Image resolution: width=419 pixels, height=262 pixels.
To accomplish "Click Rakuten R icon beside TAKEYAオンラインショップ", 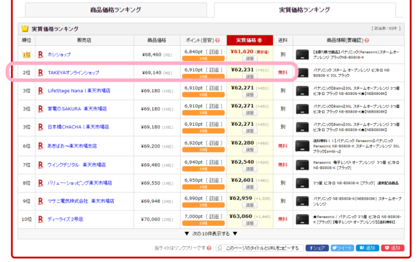I will point(41,73).
